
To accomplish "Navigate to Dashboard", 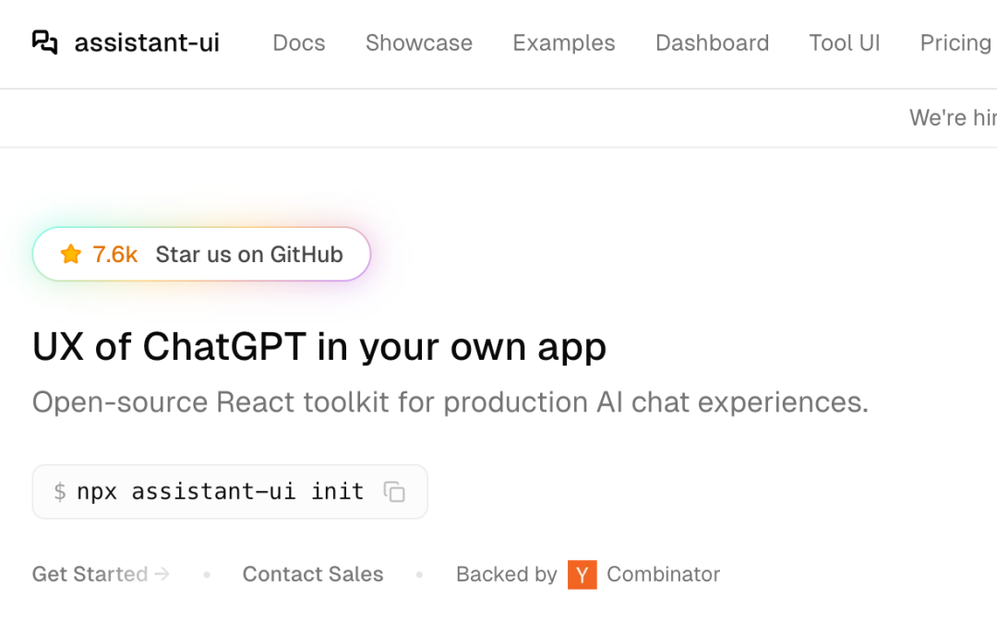I will (x=712, y=42).
